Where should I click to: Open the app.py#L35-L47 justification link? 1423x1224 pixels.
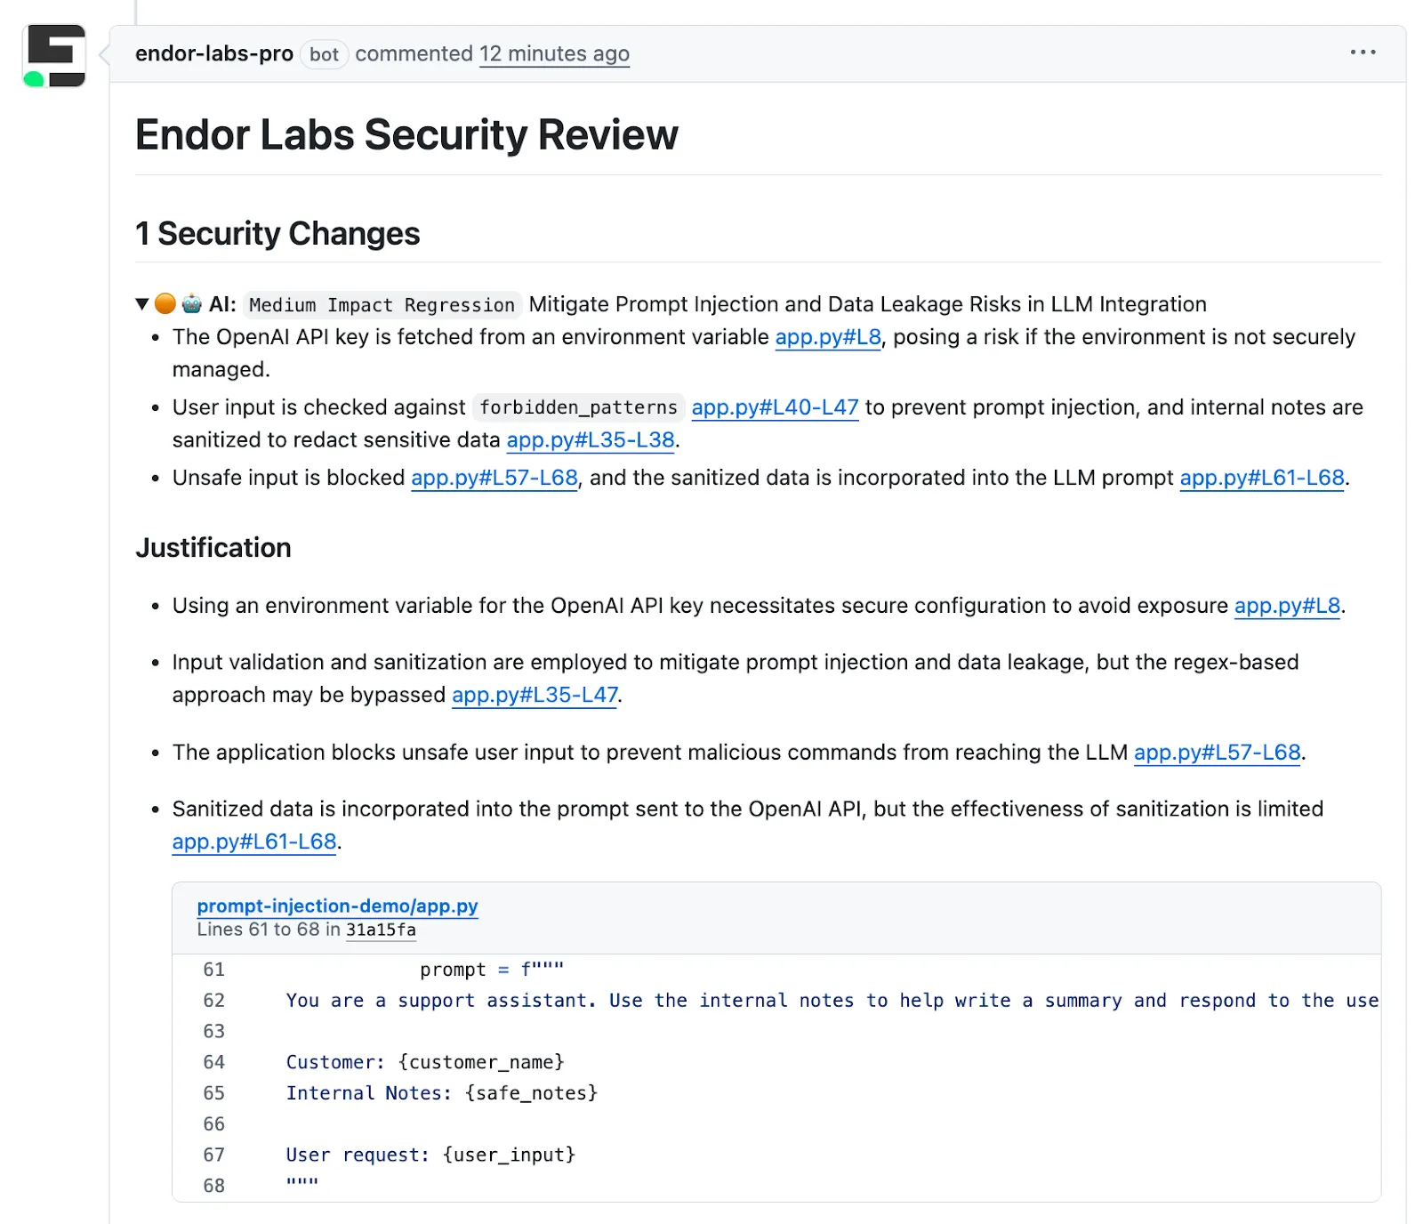click(535, 695)
